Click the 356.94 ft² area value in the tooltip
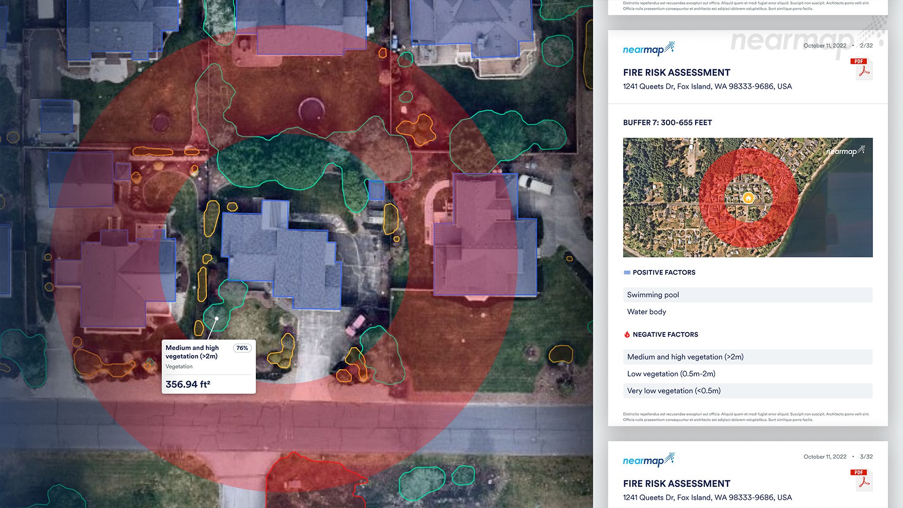 pyautogui.click(x=188, y=384)
